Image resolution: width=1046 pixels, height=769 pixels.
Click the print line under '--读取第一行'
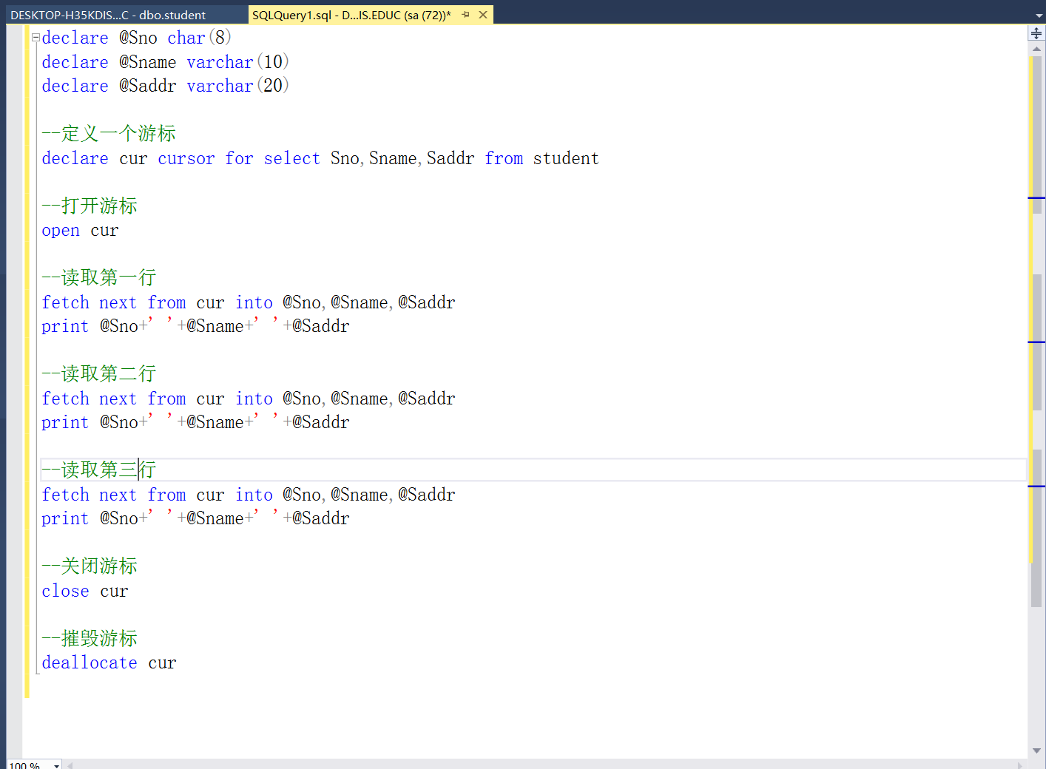tap(195, 326)
